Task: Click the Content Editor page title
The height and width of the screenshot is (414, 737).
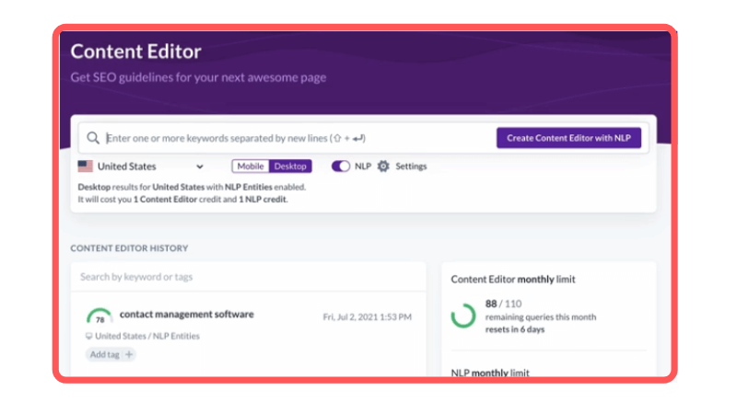Action: 135,52
